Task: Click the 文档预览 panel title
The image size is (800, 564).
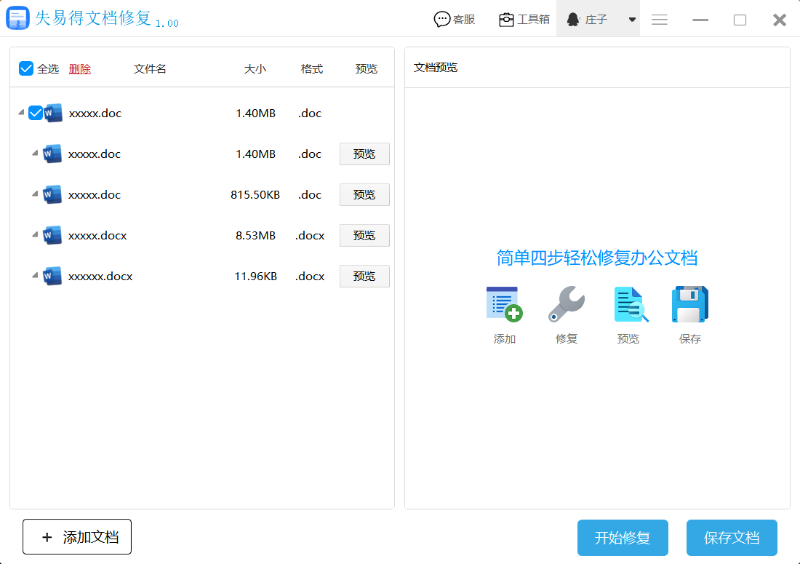Action: (x=435, y=68)
